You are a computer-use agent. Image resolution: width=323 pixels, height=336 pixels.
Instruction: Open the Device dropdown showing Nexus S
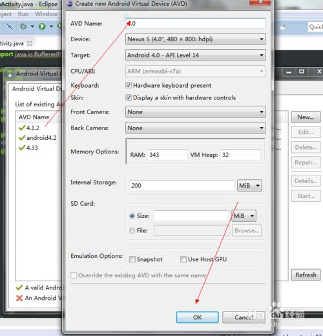(x=195, y=39)
